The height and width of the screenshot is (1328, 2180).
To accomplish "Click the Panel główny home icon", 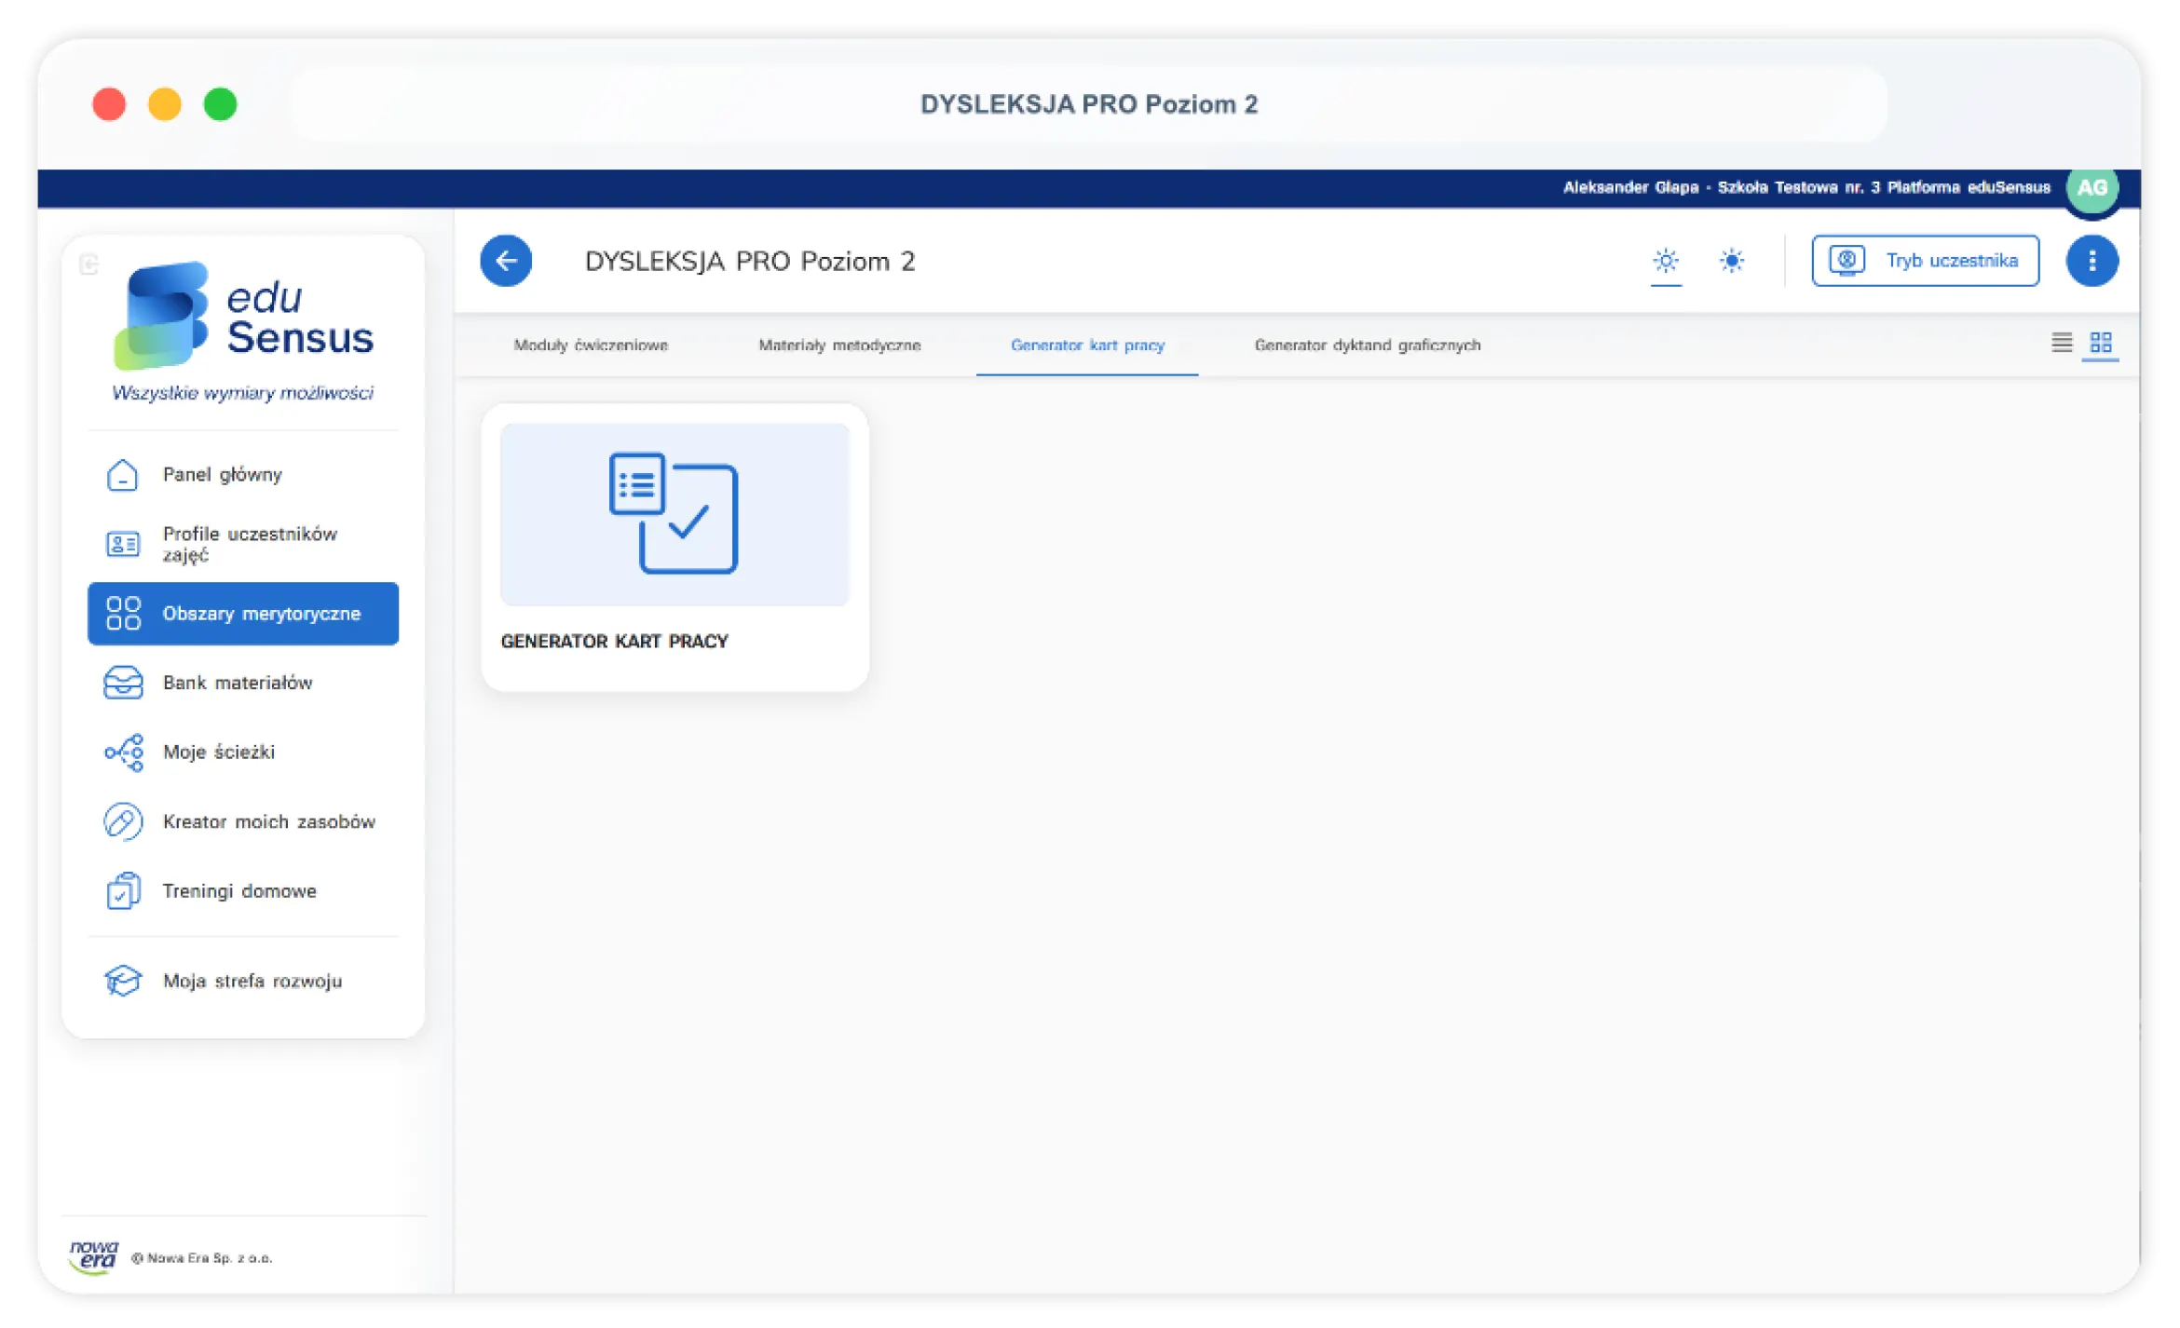I will (x=122, y=475).
